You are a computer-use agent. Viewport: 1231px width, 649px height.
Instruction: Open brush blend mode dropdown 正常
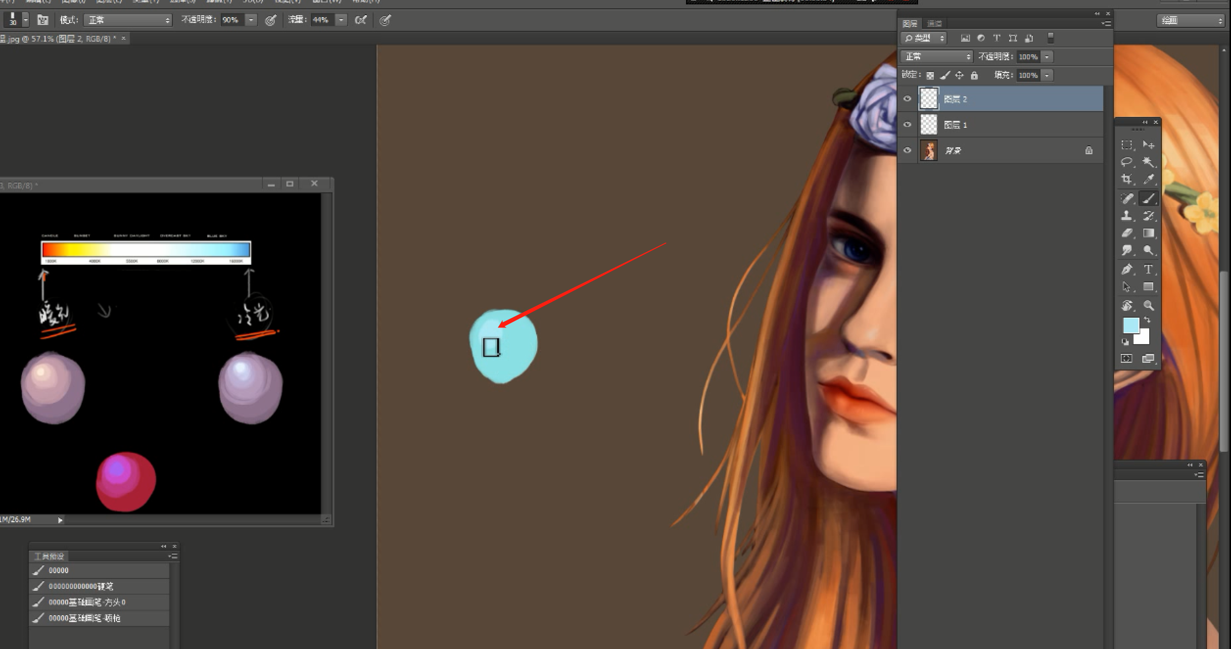128,20
